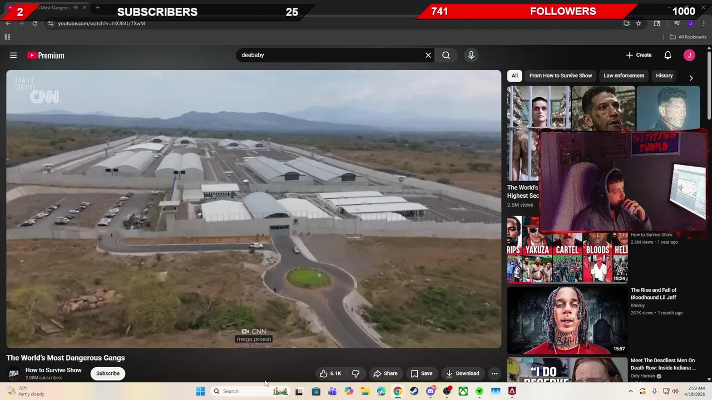Open Copilot from the taskbar

point(349,391)
